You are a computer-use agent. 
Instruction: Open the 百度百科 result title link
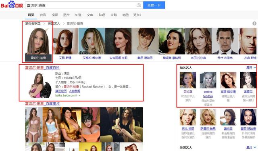click(42, 67)
